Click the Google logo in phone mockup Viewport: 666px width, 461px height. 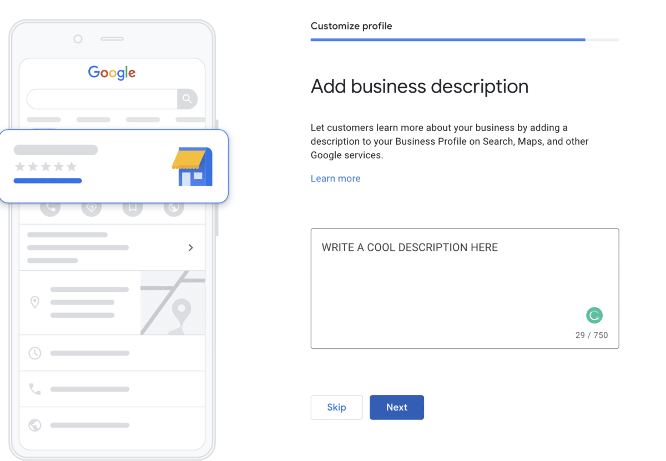112,73
